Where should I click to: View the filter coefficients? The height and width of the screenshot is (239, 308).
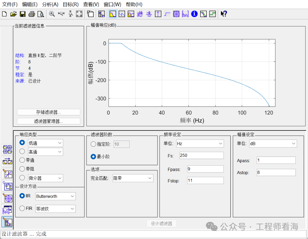pos(185,14)
